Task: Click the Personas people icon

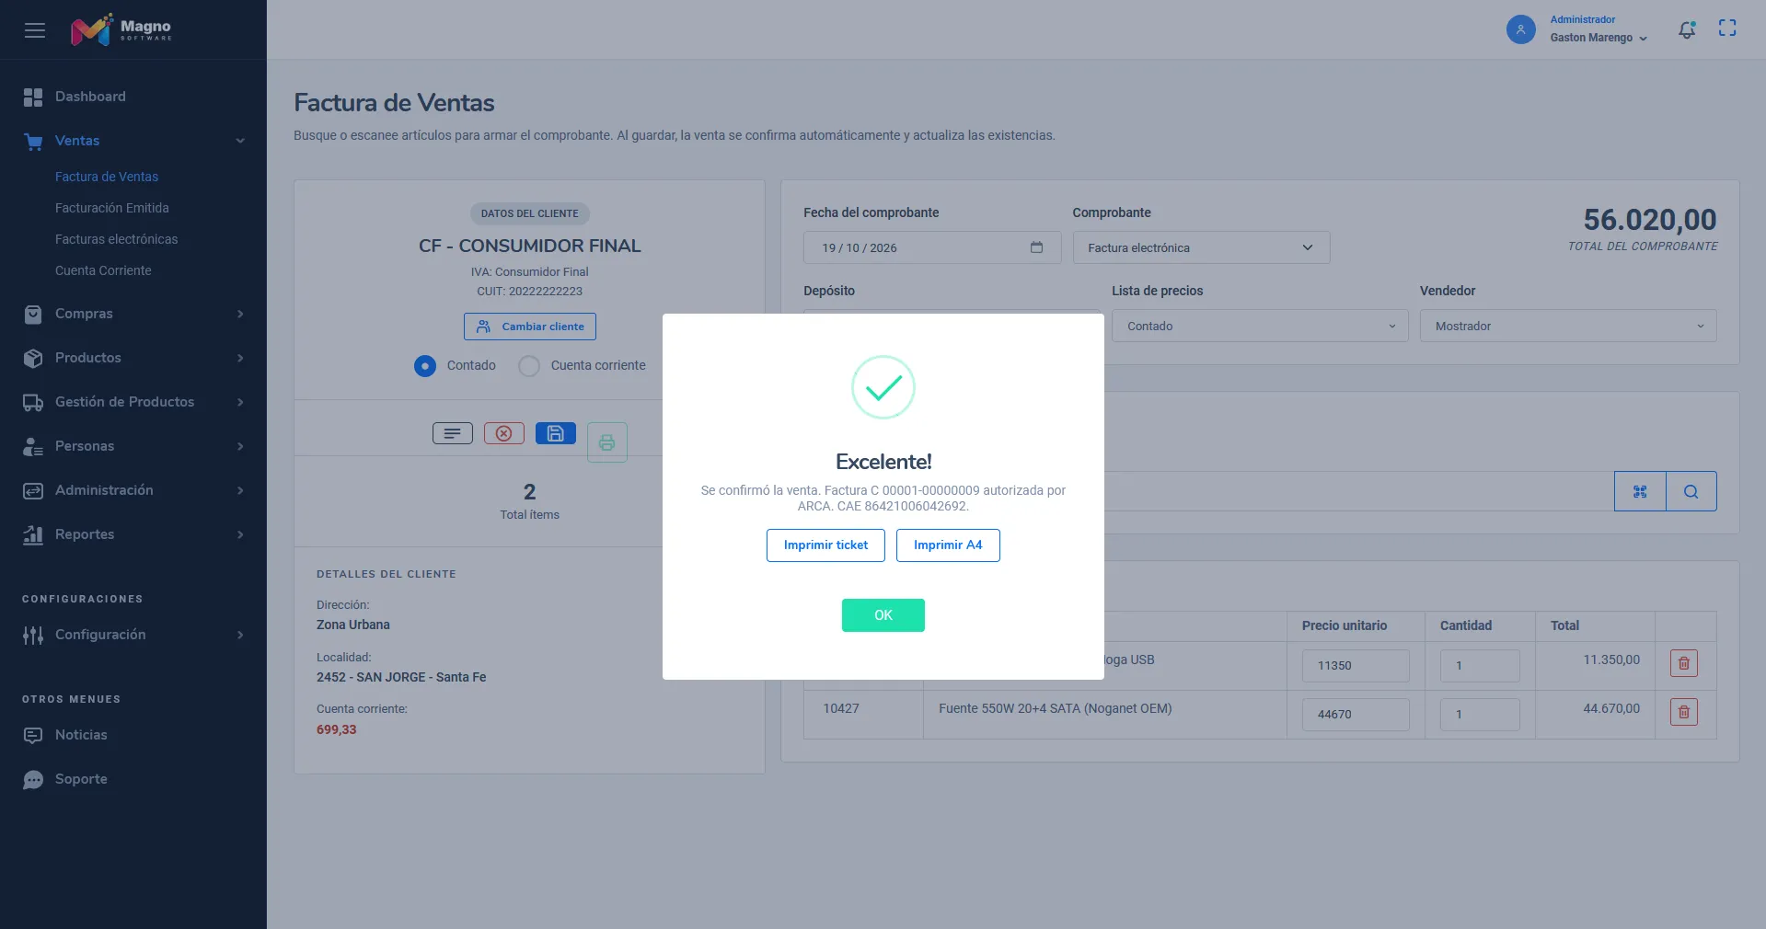Action: point(33,446)
